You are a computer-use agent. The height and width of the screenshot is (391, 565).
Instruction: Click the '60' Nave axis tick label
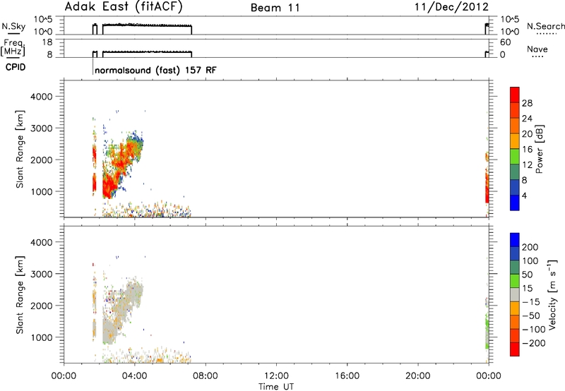(x=505, y=42)
